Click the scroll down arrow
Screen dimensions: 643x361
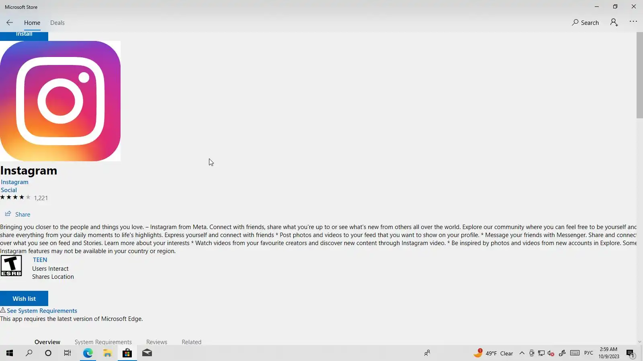(x=640, y=342)
